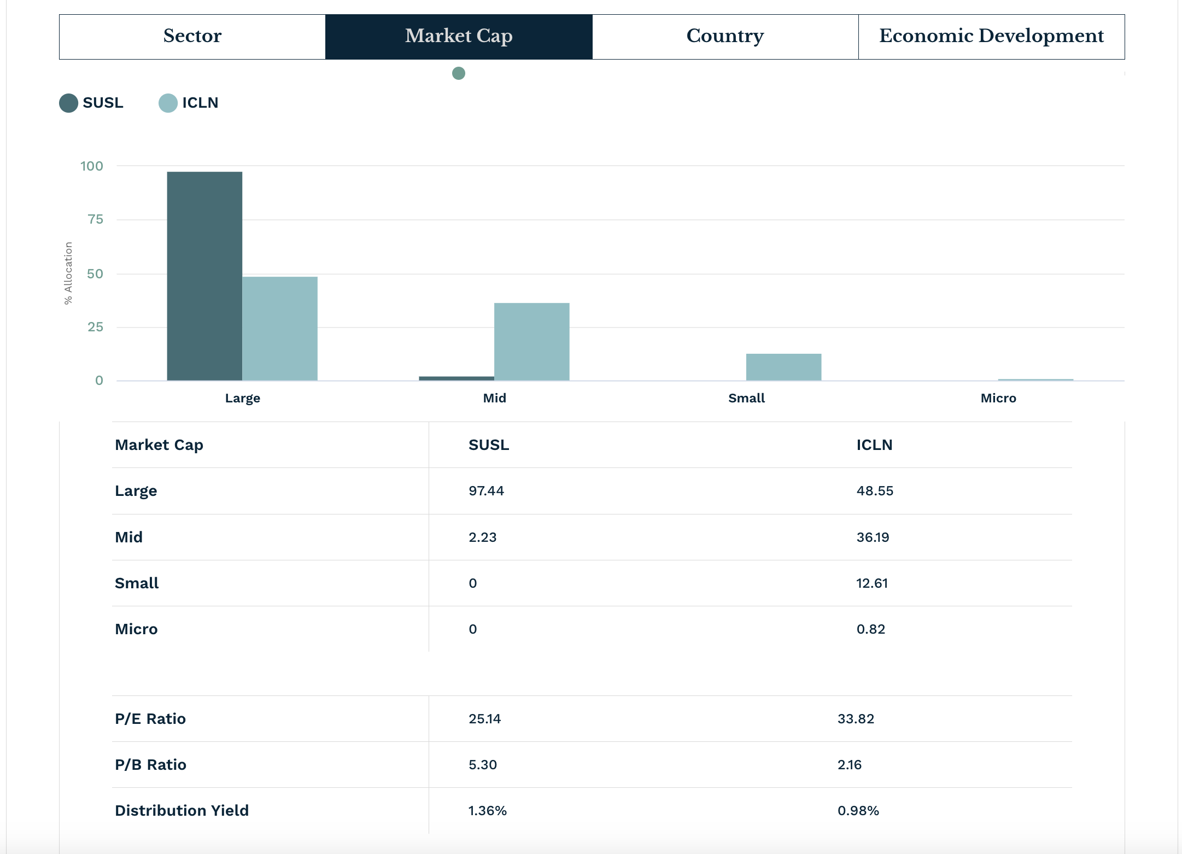The height and width of the screenshot is (854, 1182).
Task: Click the 75 y-axis value
Action: click(96, 220)
